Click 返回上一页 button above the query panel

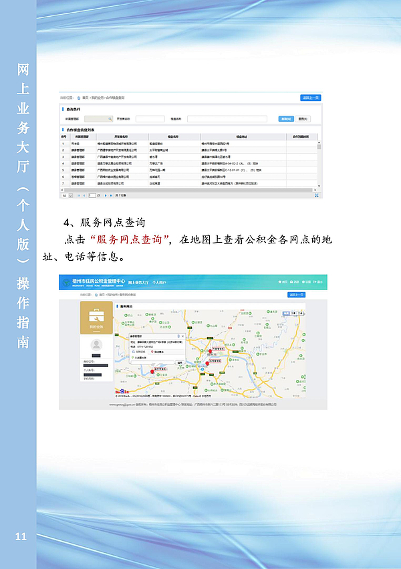311,98
